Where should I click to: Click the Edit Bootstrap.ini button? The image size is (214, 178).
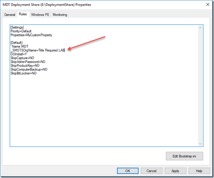[x=185, y=156]
